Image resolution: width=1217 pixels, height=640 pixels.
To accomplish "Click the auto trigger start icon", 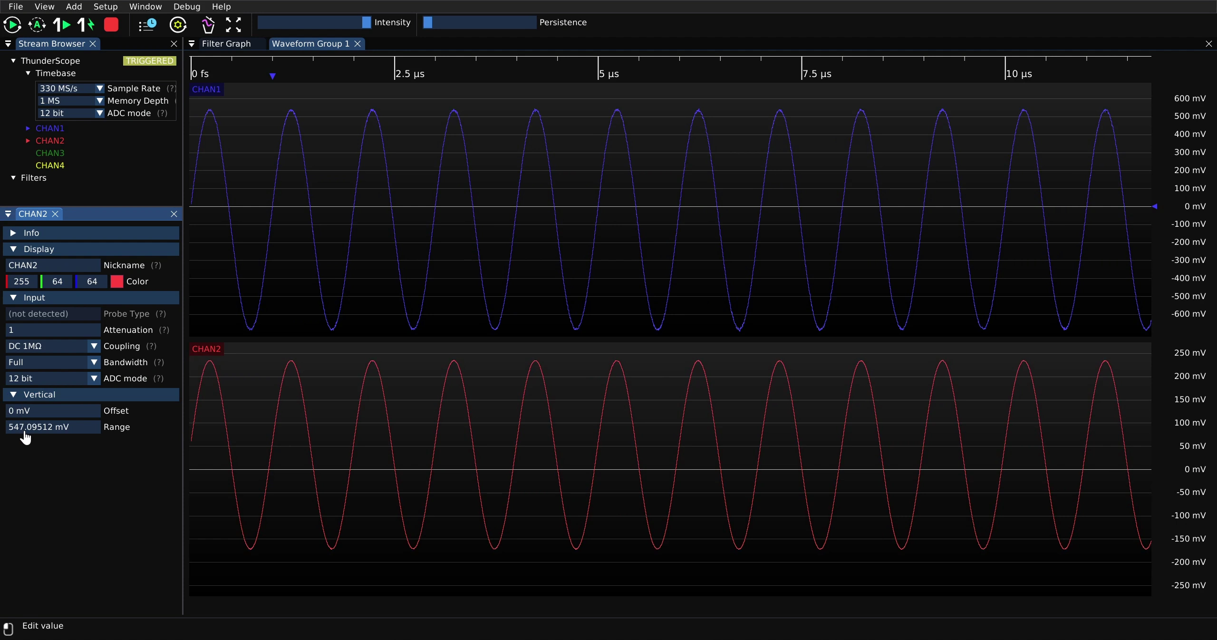I will [x=37, y=25].
